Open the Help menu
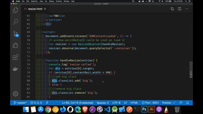Image resolution: width=203 pixels, height=114 pixels. click(x=73, y=1)
